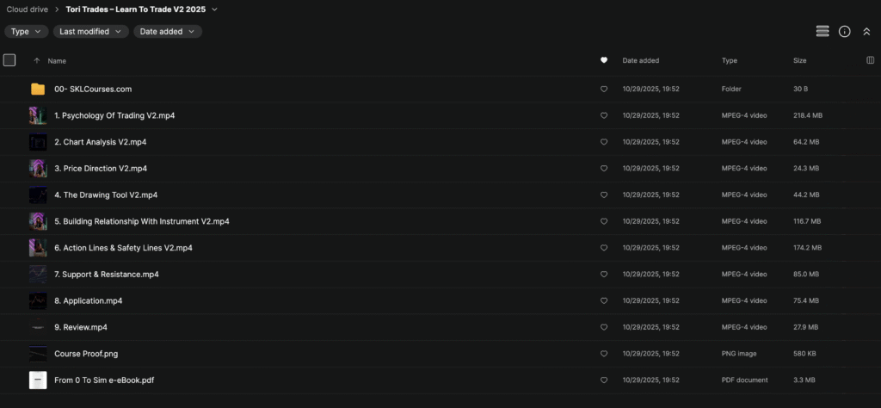881x408 pixels.
Task: Collapse the filter bar with double chevron
Action: coord(866,31)
